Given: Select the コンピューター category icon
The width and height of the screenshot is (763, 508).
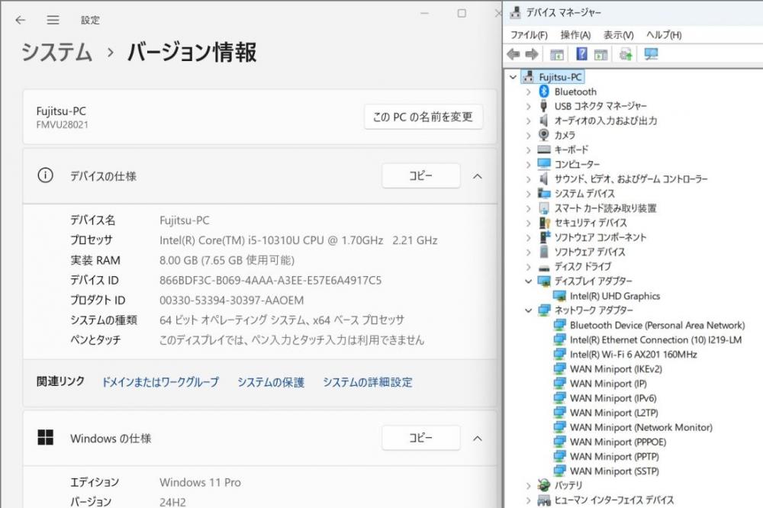Looking at the screenshot, I should pos(544,164).
